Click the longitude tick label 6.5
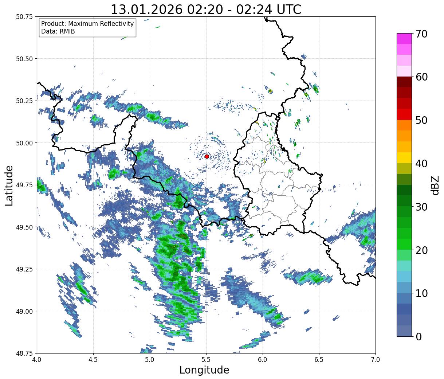Image resolution: width=444 pixels, height=379 pixels. [319, 360]
